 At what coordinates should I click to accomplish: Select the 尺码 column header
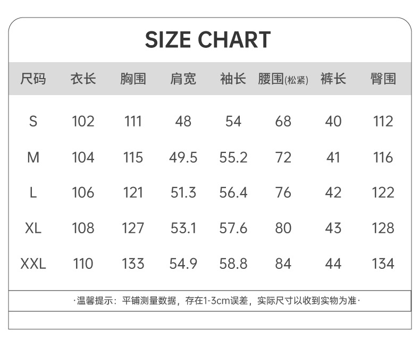pyautogui.click(x=33, y=79)
